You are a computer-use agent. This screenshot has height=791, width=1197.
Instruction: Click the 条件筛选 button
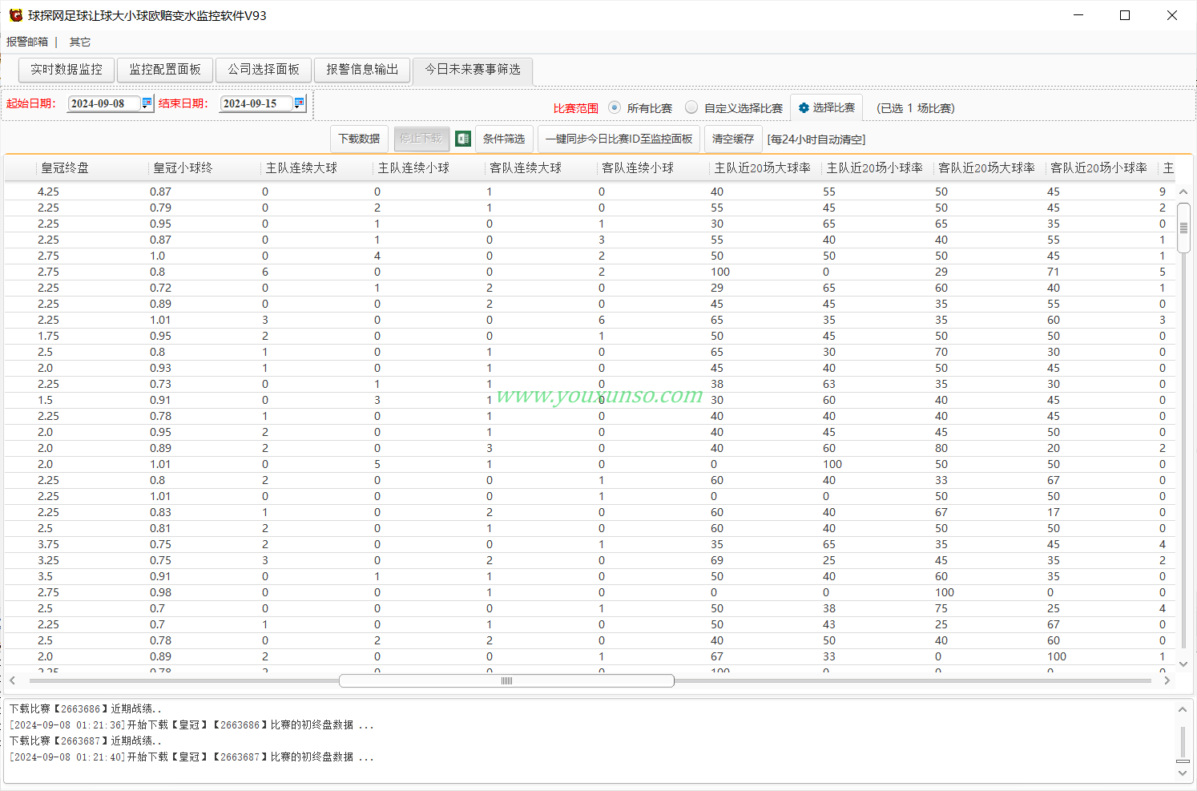[504, 139]
